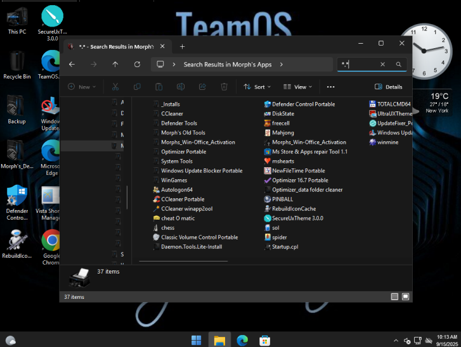Select the System Tools folder
This screenshot has width=461, height=347.
[x=173, y=161]
